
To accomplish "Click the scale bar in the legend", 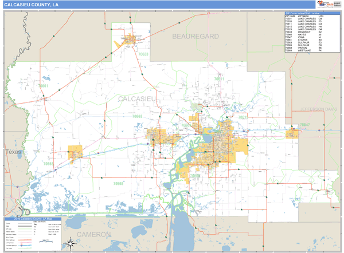I will pos(46,242).
